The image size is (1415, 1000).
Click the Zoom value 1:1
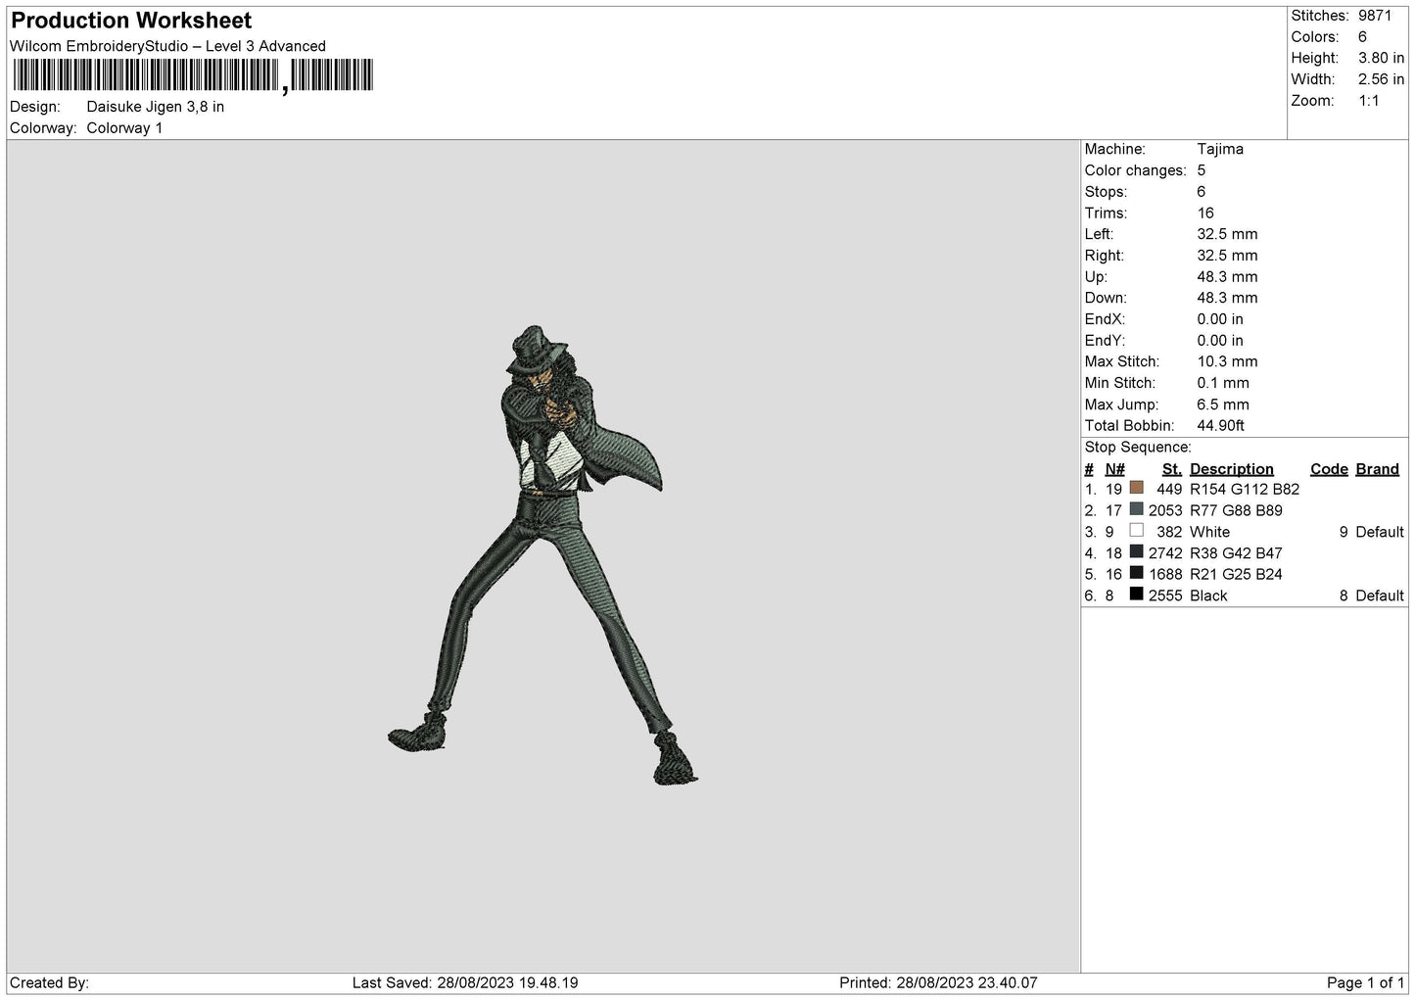(x=1368, y=101)
